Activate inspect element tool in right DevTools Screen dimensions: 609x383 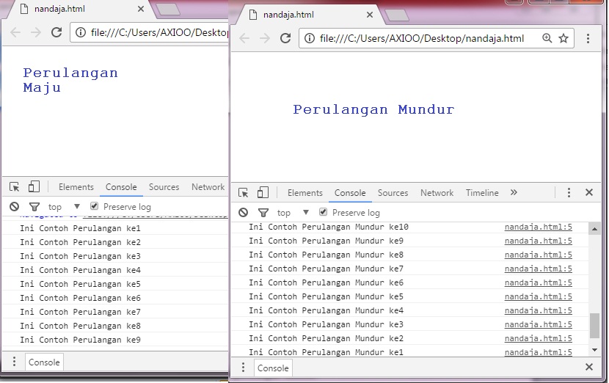(x=243, y=193)
